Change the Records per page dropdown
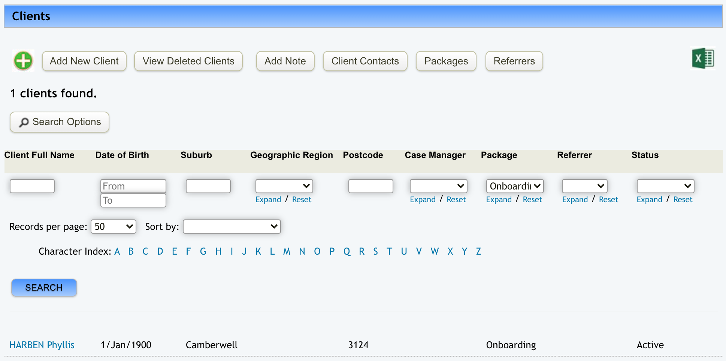This screenshot has width=726, height=361. click(113, 227)
